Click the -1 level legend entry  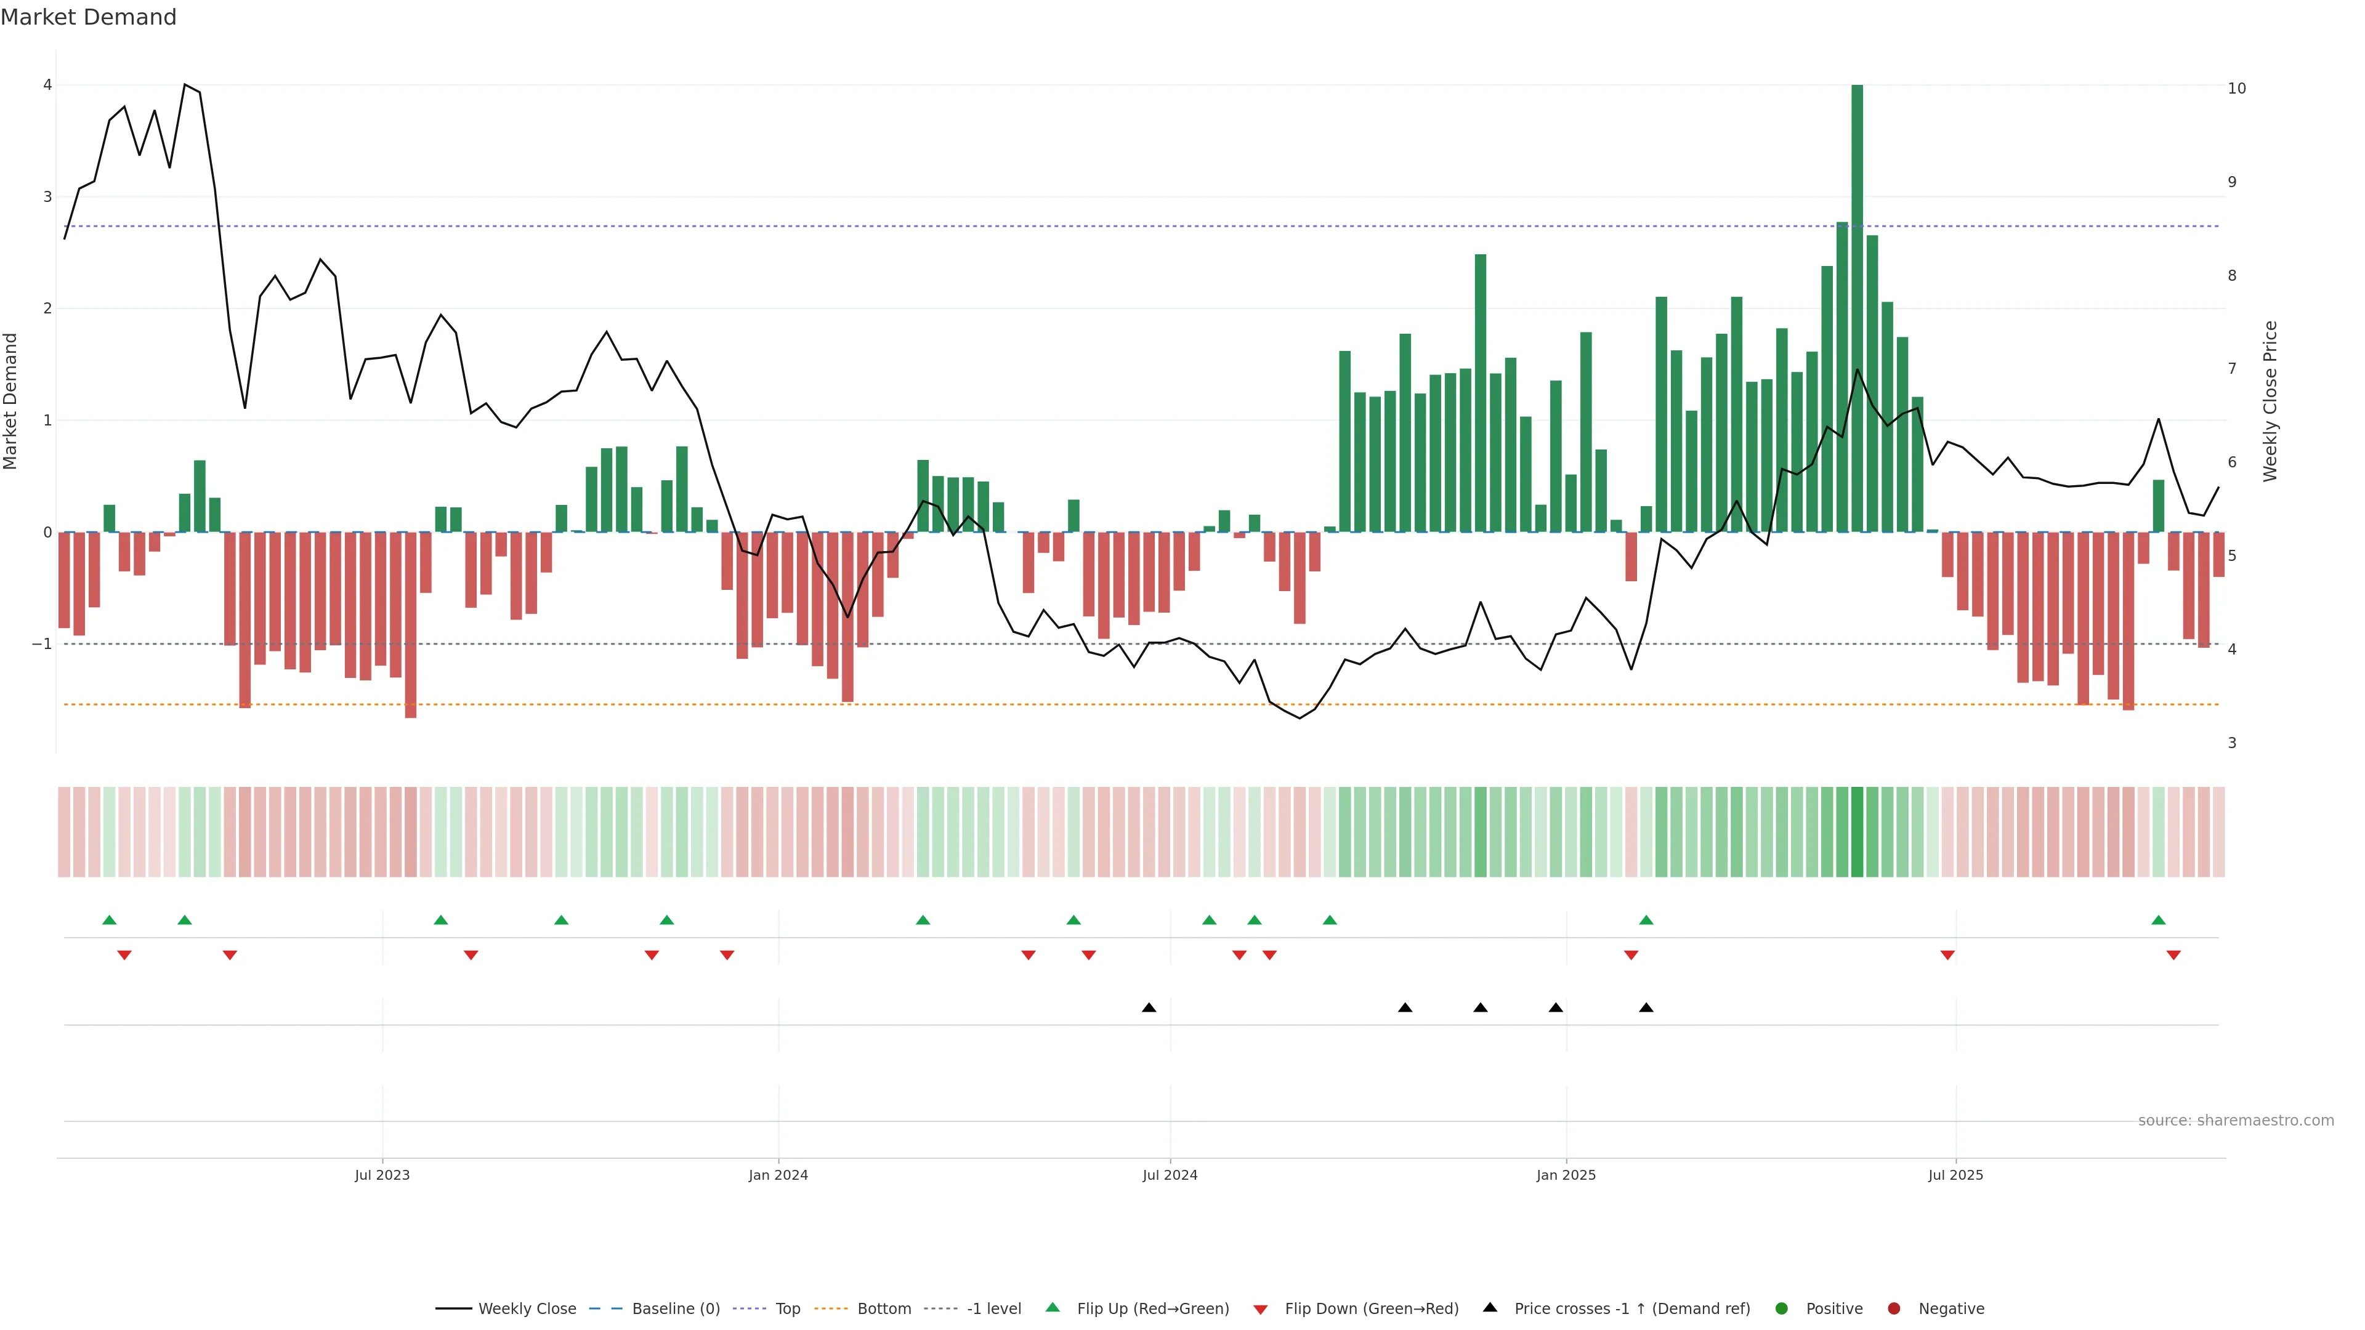[x=993, y=1309]
